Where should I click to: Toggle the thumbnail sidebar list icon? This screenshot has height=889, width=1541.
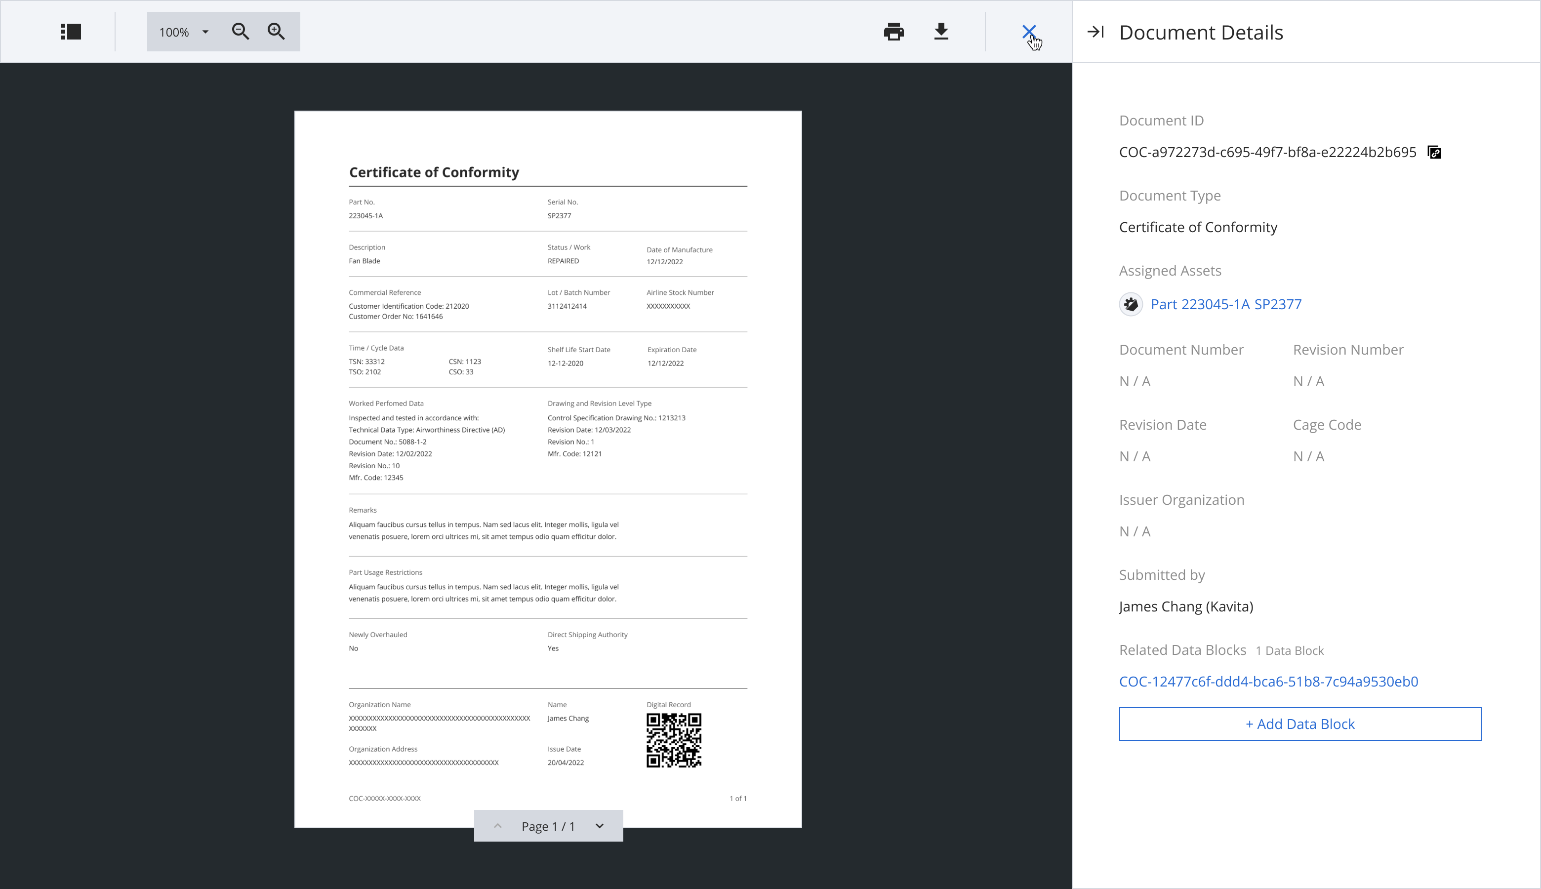[71, 32]
